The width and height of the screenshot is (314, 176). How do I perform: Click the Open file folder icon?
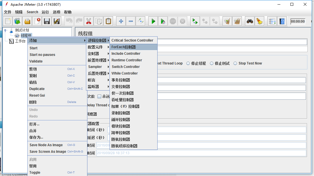(27, 21)
